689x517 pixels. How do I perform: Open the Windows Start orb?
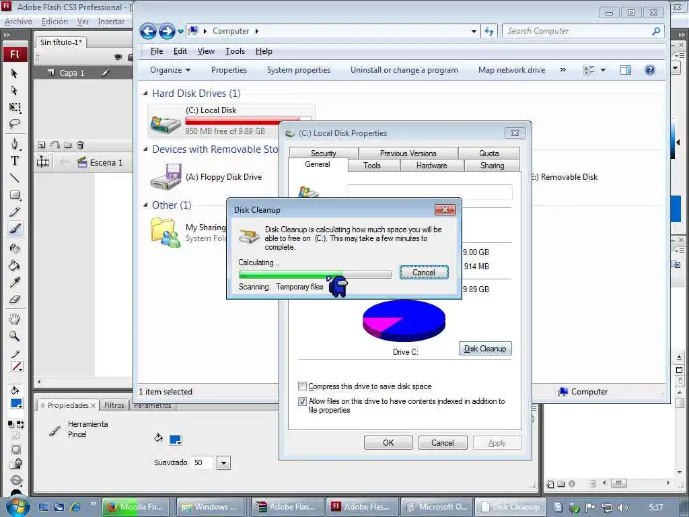click(17, 506)
